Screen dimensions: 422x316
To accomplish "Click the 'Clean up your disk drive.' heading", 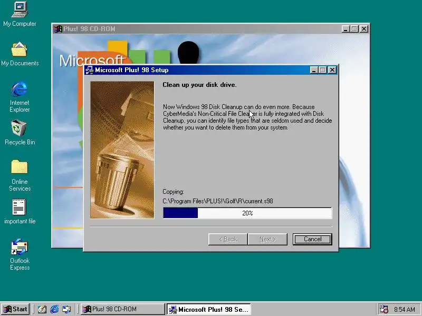I will pyautogui.click(x=199, y=85).
